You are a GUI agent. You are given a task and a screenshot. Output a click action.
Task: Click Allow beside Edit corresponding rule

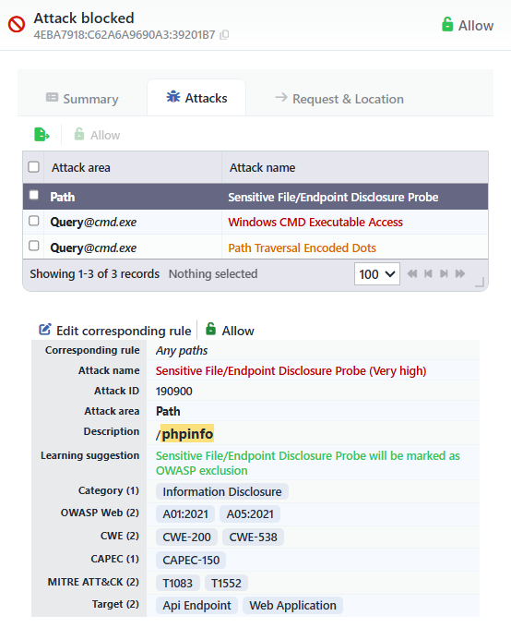coord(230,331)
